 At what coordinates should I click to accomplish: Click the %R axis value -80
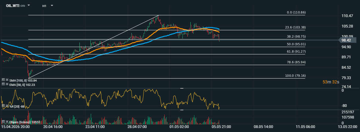click(344, 106)
